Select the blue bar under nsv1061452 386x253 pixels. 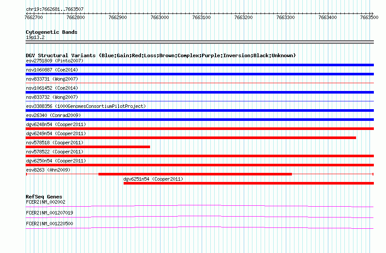[x=200, y=92]
